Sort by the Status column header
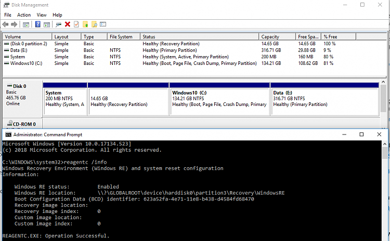Viewport: 390px width, 241px height. [200, 36]
